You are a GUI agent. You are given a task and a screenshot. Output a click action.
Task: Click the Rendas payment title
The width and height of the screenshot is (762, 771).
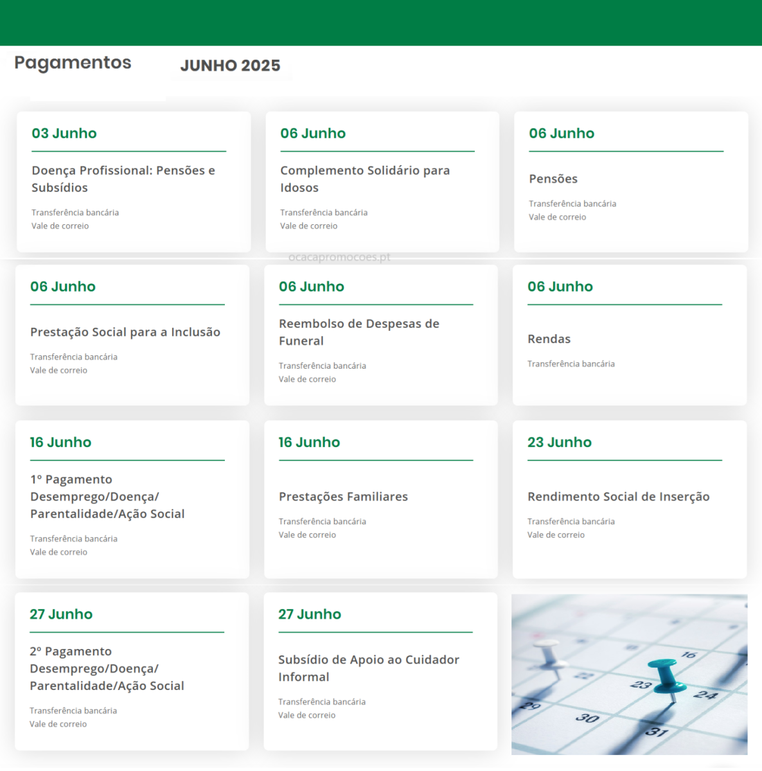click(549, 339)
